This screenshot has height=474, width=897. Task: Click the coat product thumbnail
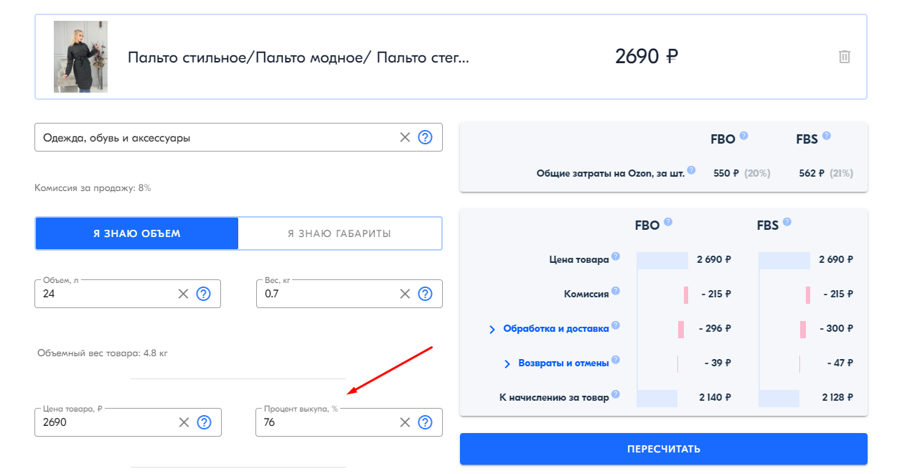(x=80, y=57)
